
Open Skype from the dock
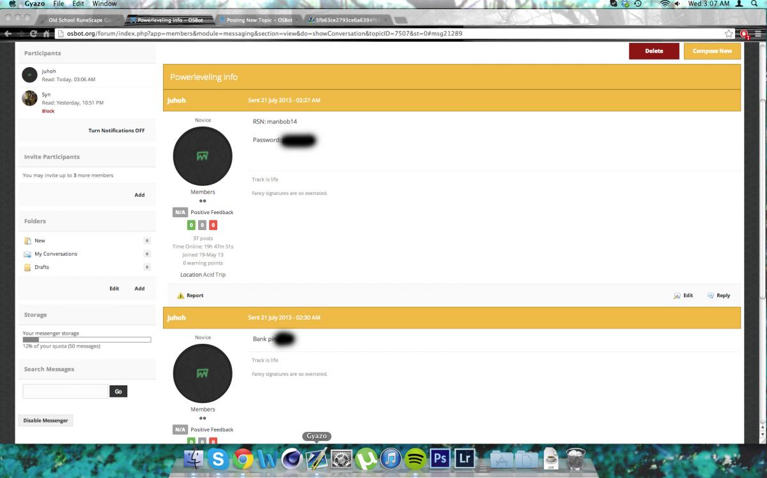pos(218,458)
